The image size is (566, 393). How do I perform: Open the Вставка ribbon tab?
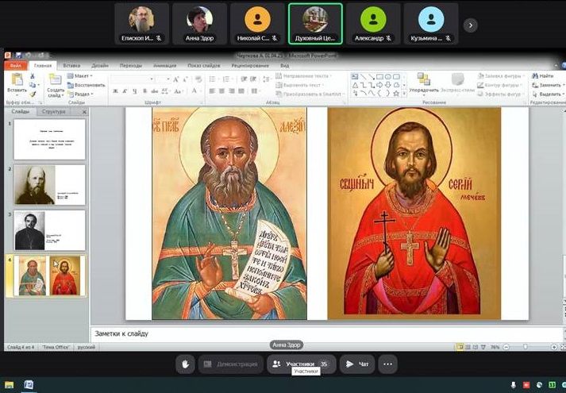[x=71, y=66]
